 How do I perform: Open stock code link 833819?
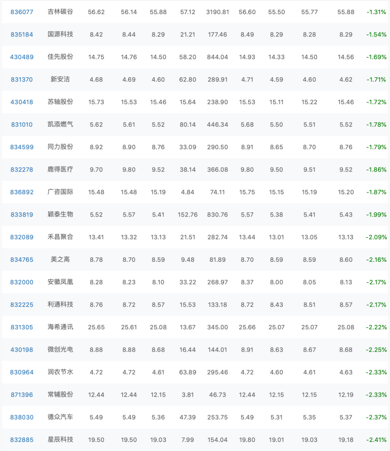(x=22, y=214)
